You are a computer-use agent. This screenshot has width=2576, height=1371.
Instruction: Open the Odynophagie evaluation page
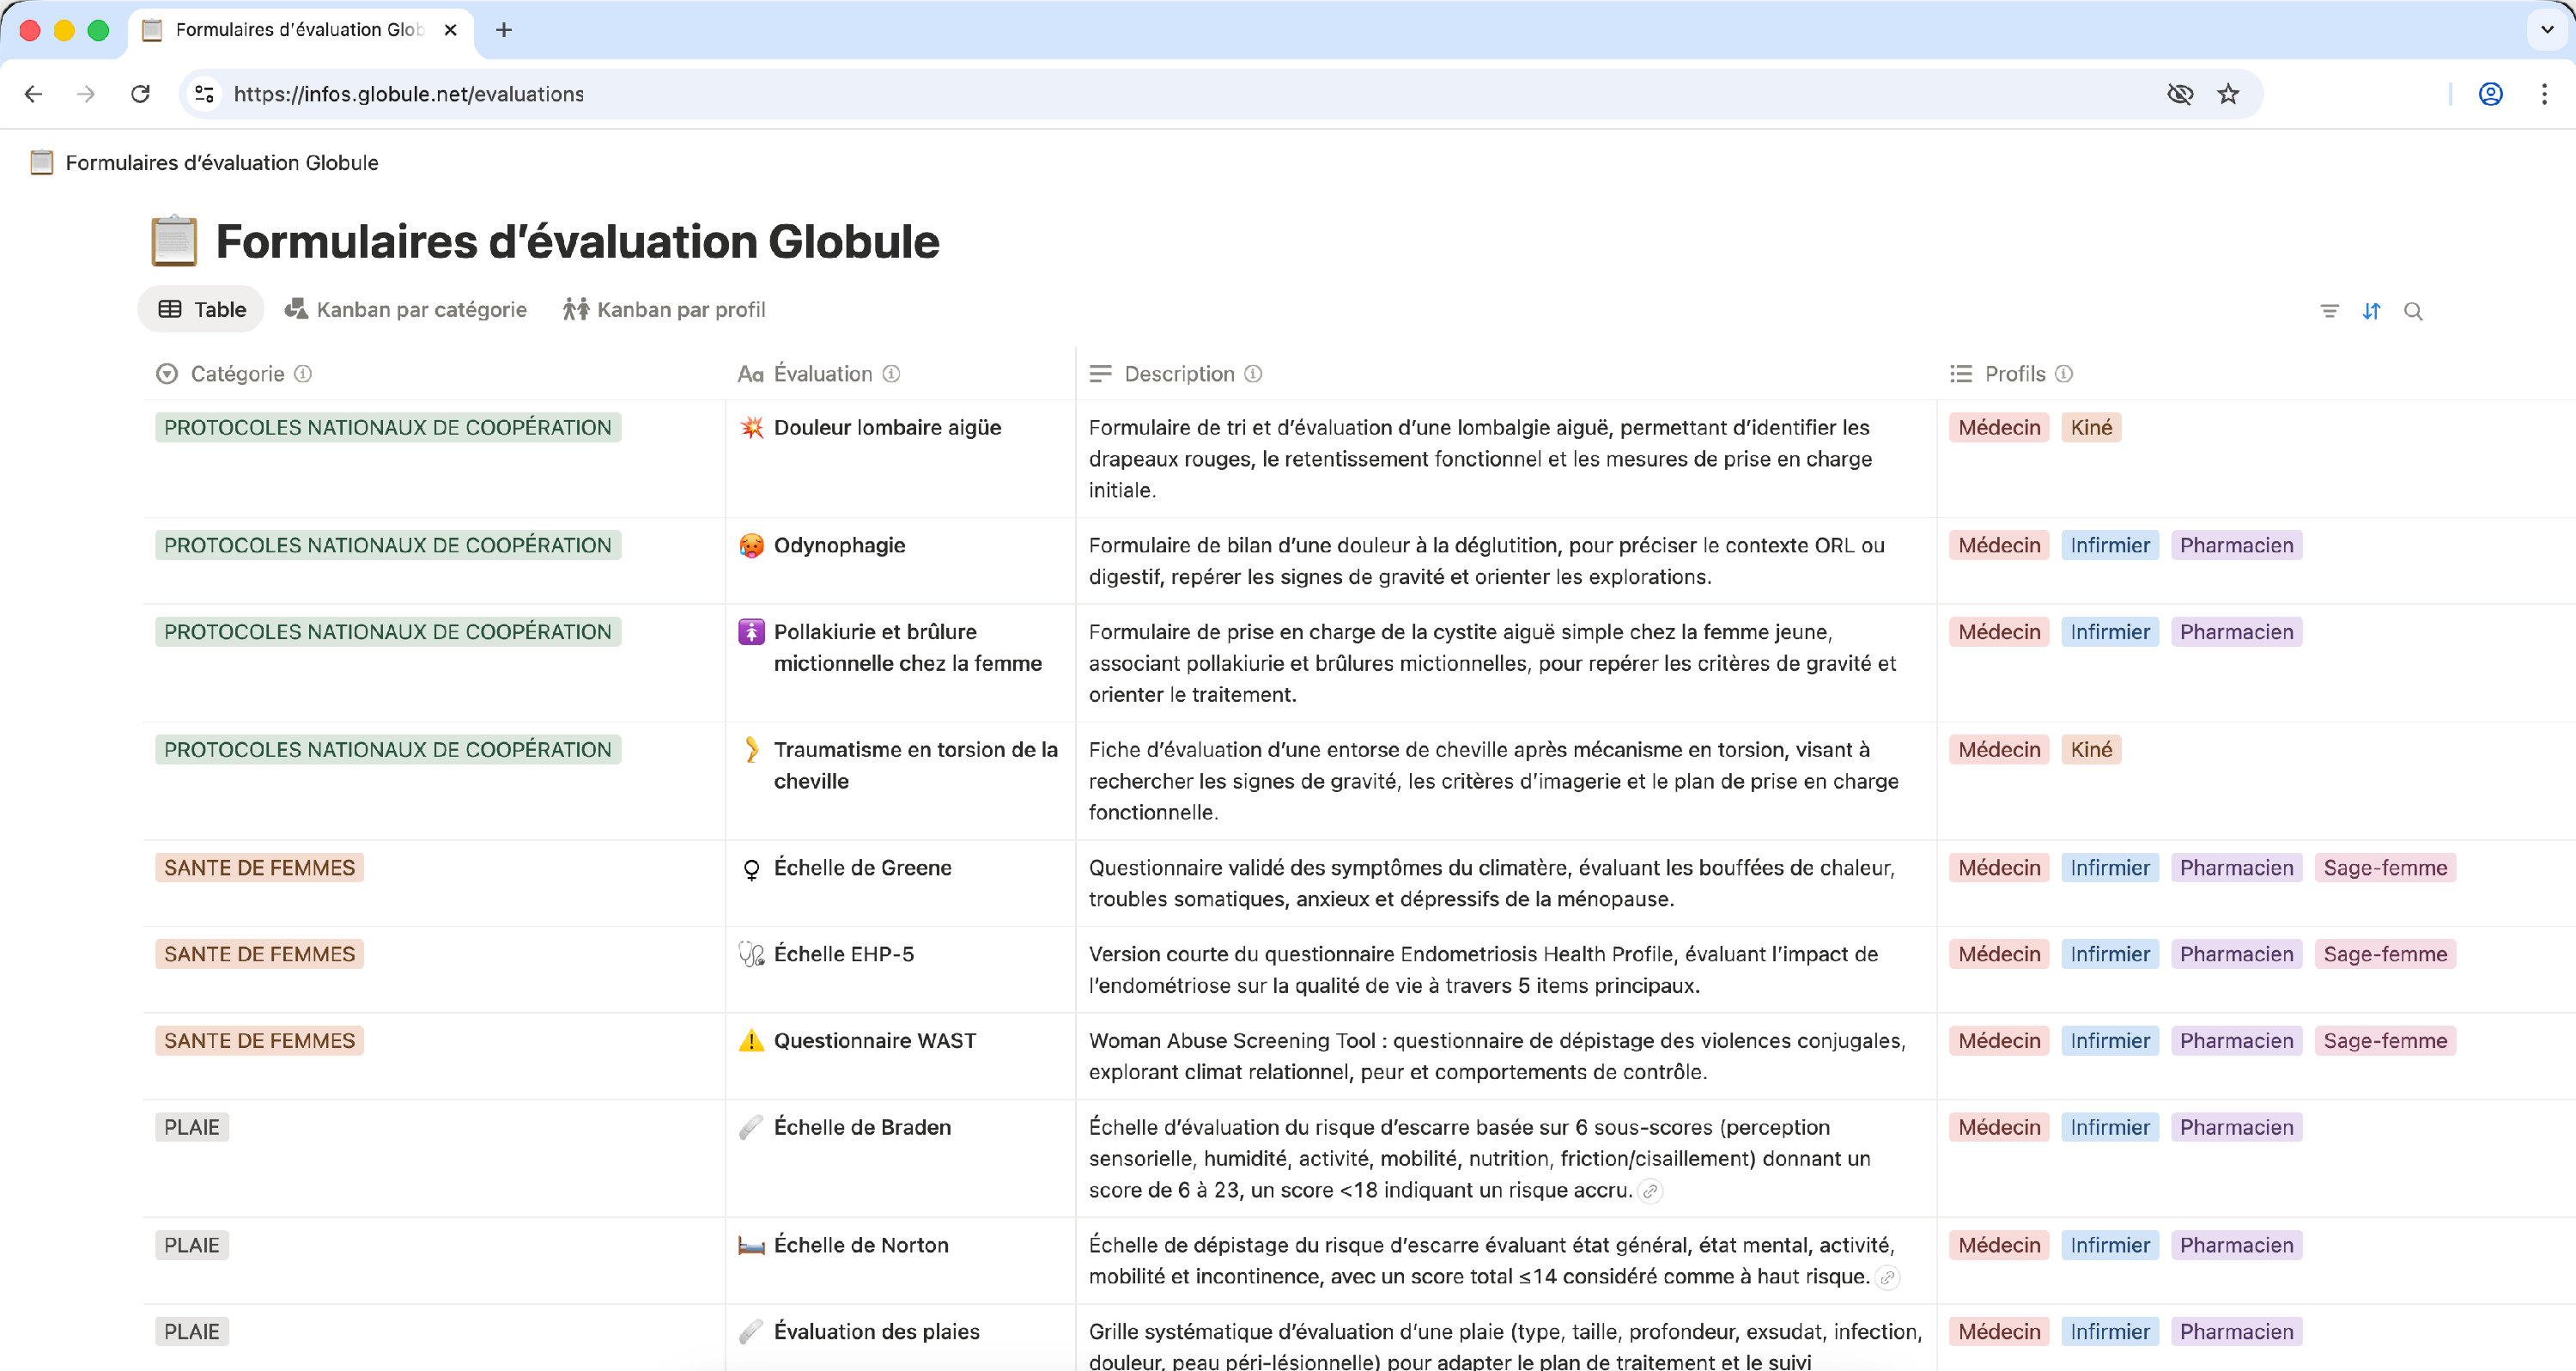point(839,545)
